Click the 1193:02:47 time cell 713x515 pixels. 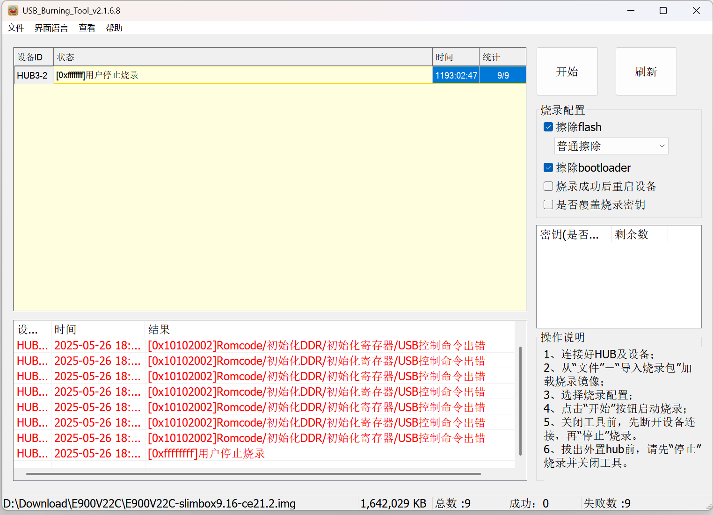point(456,75)
